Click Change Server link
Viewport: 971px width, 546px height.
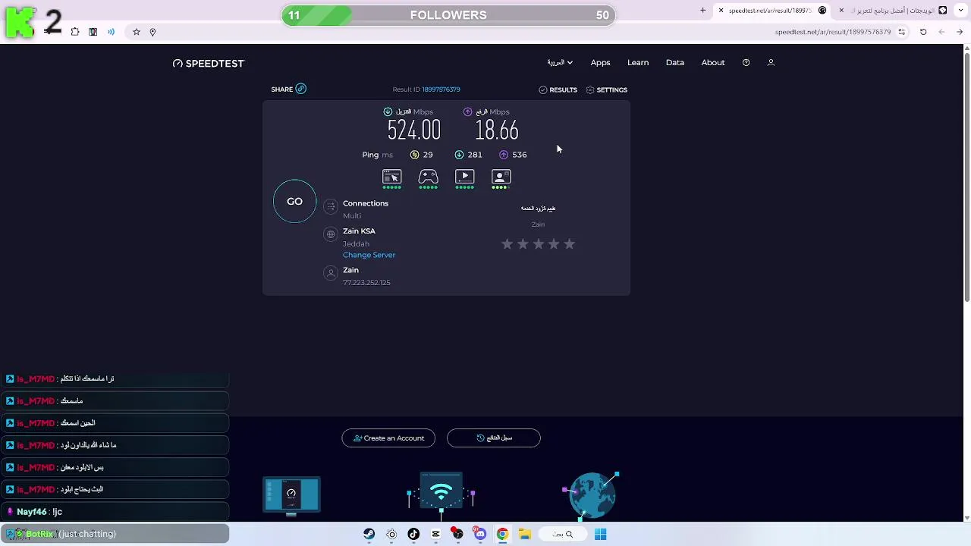coord(369,255)
